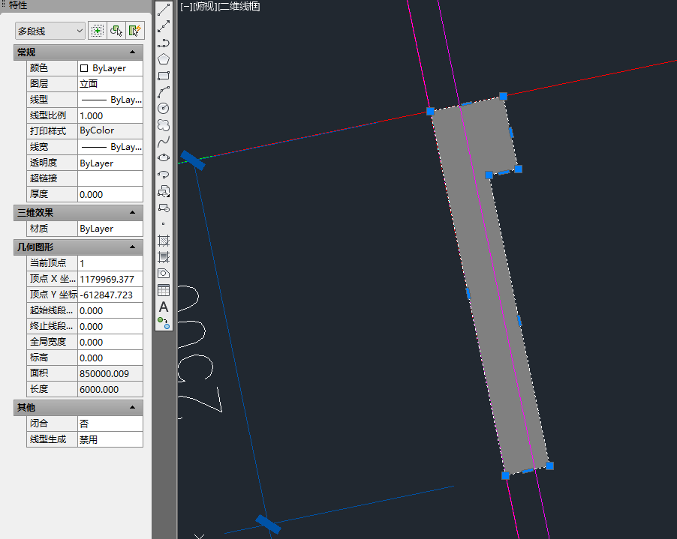Click the 打印样式 ByColor value
Image resolution: width=677 pixels, height=539 pixels.
tap(110, 130)
